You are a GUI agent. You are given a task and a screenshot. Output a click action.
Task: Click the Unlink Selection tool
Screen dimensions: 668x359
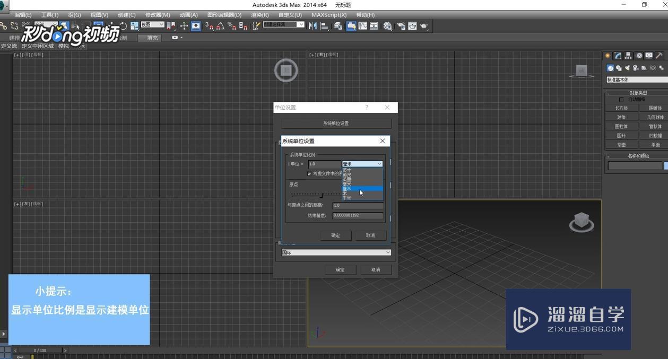(14, 25)
